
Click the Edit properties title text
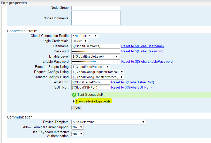(x=14, y=3)
